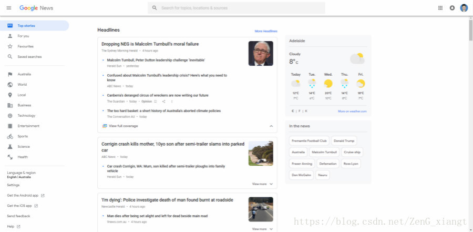473x232 pixels.
Task: Select the Fraser Anning topic chip
Action: click(302, 164)
